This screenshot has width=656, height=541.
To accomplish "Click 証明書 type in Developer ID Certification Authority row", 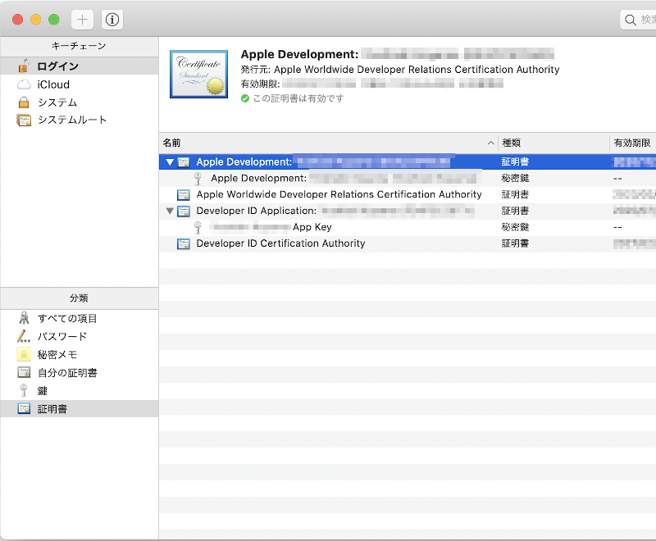I will [515, 243].
